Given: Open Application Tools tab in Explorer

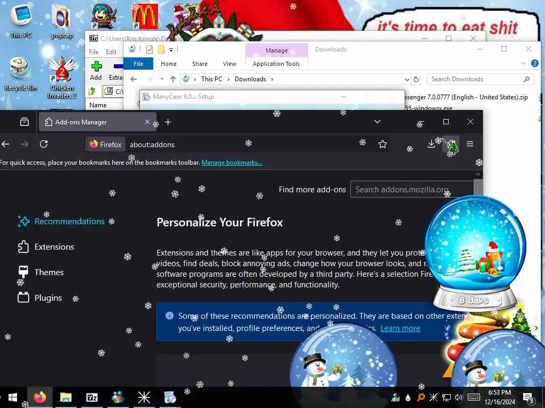Looking at the screenshot, I should [x=276, y=64].
